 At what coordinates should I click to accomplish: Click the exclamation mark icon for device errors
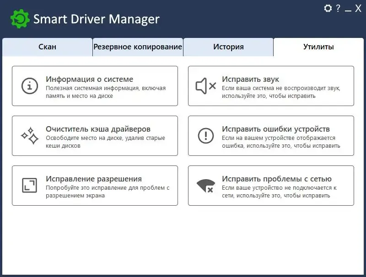(205, 135)
